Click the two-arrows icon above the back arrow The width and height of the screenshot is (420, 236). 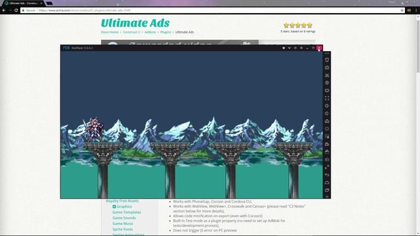click(327, 167)
